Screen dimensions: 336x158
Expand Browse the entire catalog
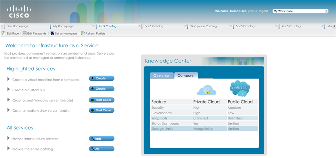[9, 148]
